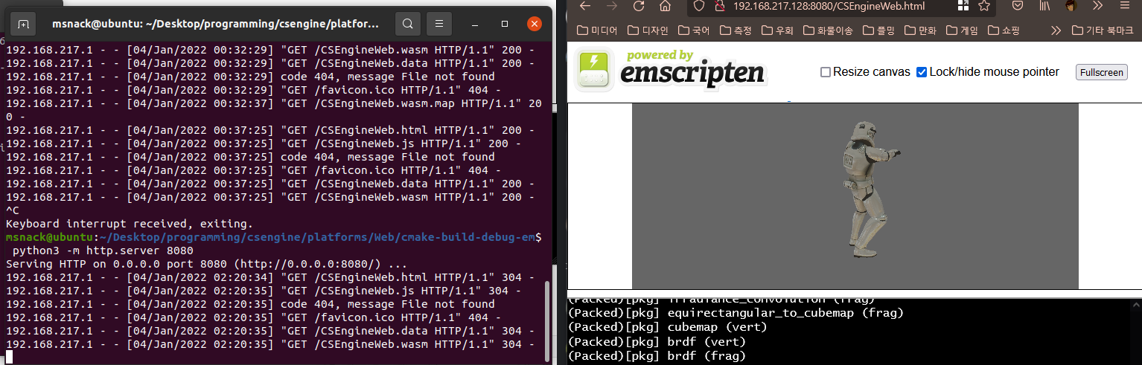The width and height of the screenshot is (1142, 365).
Task: Open the terminal hamburger menu
Action: [x=439, y=24]
